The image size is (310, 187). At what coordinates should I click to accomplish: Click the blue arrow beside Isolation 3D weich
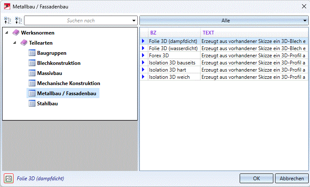pos(143,77)
